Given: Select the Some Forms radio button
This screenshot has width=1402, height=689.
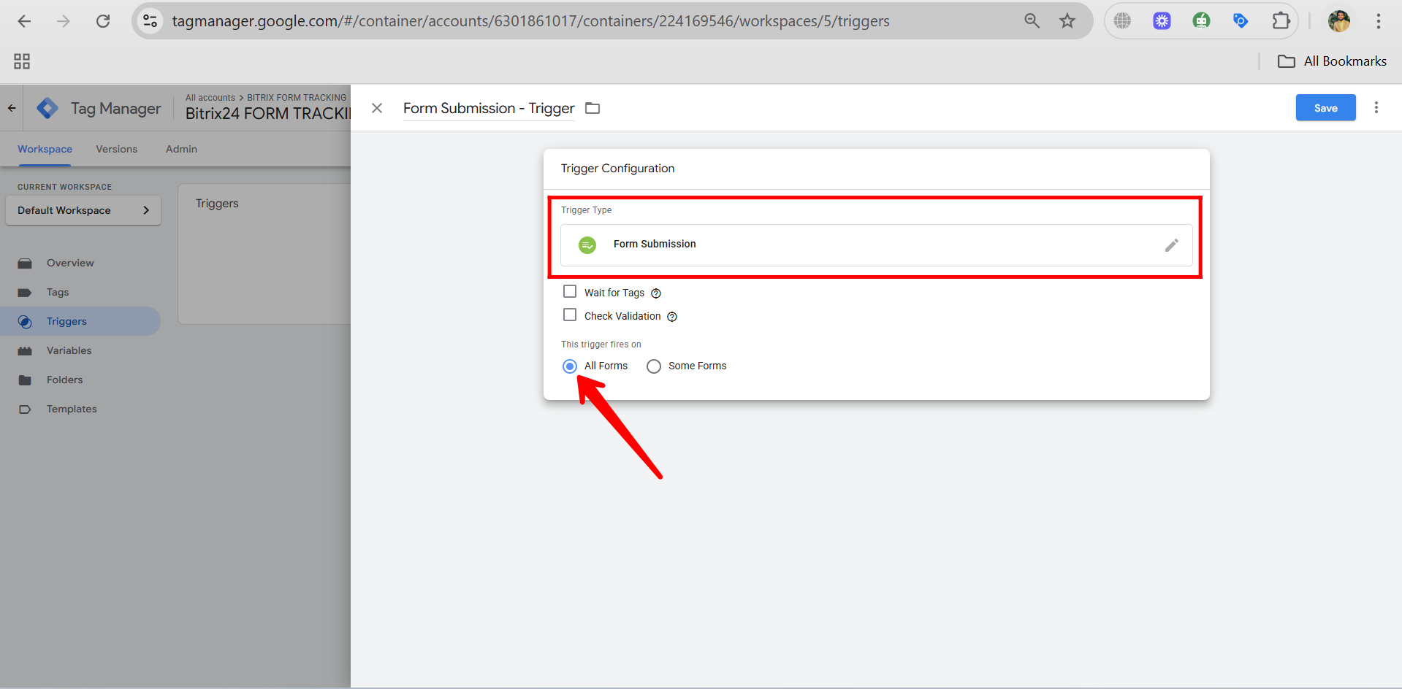Looking at the screenshot, I should 654,366.
